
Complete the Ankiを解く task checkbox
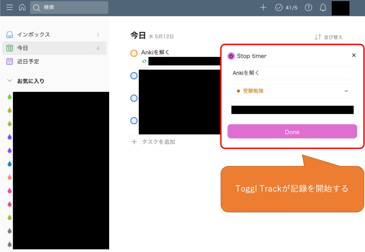click(134, 53)
